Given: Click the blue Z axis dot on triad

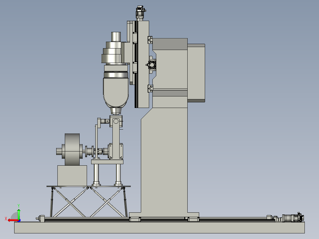Looking at the screenshot, I should pyautogui.click(x=19, y=220).
